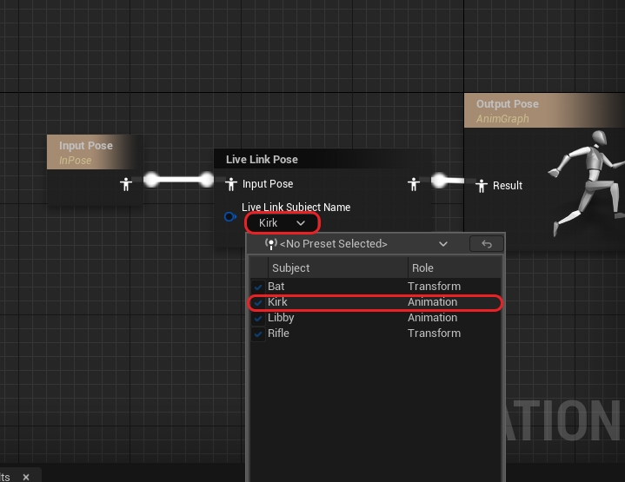Toggle the Rifle subject checkbox
This screenshot has width=625, height=482.
(x=258, y=333)
